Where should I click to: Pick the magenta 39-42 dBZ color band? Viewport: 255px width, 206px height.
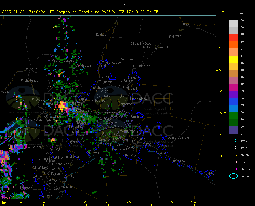point(233,88)
